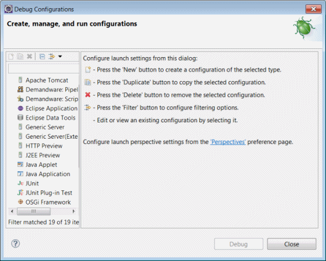The image size is (326, 261).
Task: Click the Java Application icon
Action: click(20, 173)
